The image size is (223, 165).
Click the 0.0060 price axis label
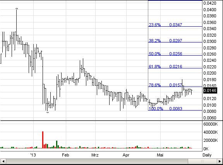click(x=210, y=118)
